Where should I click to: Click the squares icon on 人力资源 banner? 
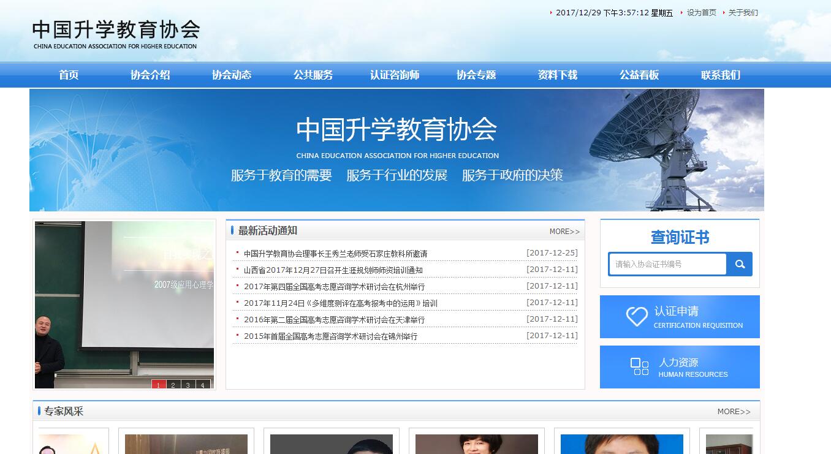(x=639, y=366)
